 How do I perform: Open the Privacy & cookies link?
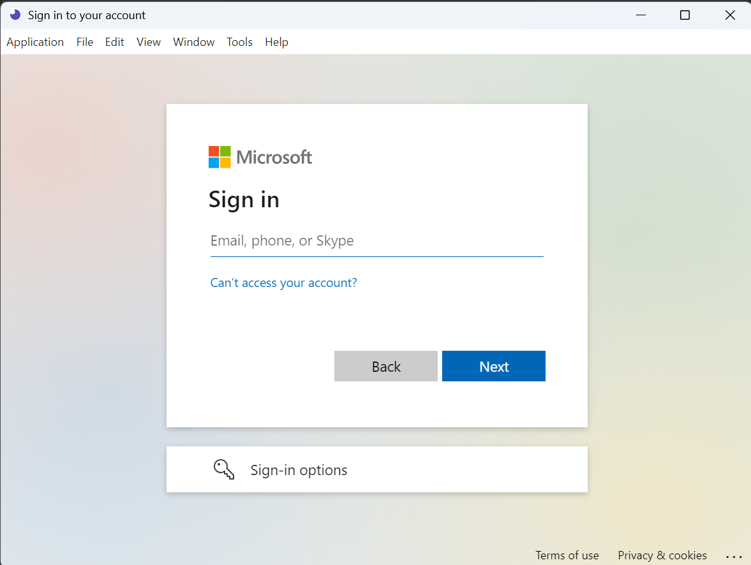[662, 555]
